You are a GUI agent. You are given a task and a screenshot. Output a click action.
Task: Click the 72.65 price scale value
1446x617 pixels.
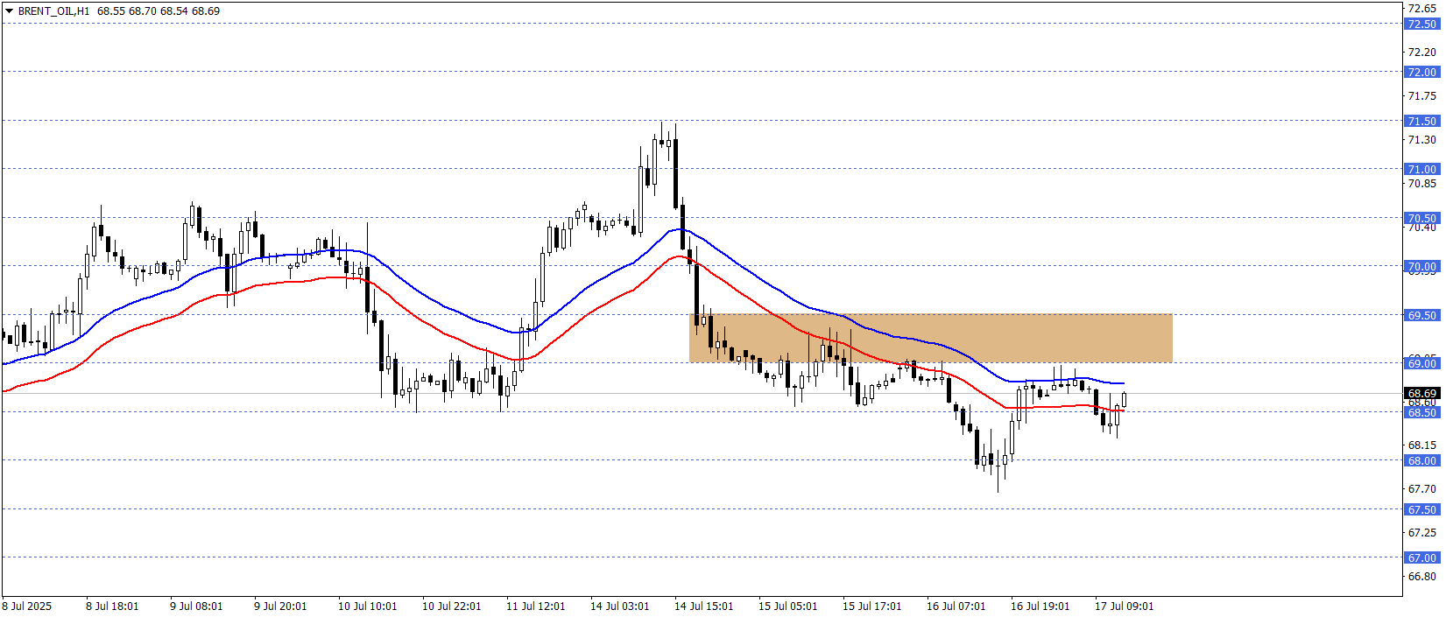[1421, 8]
